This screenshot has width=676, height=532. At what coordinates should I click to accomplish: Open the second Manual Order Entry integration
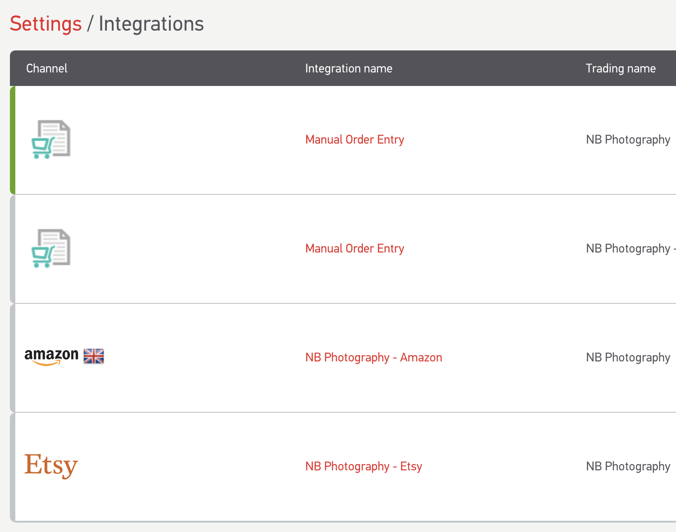coord(355,248)
